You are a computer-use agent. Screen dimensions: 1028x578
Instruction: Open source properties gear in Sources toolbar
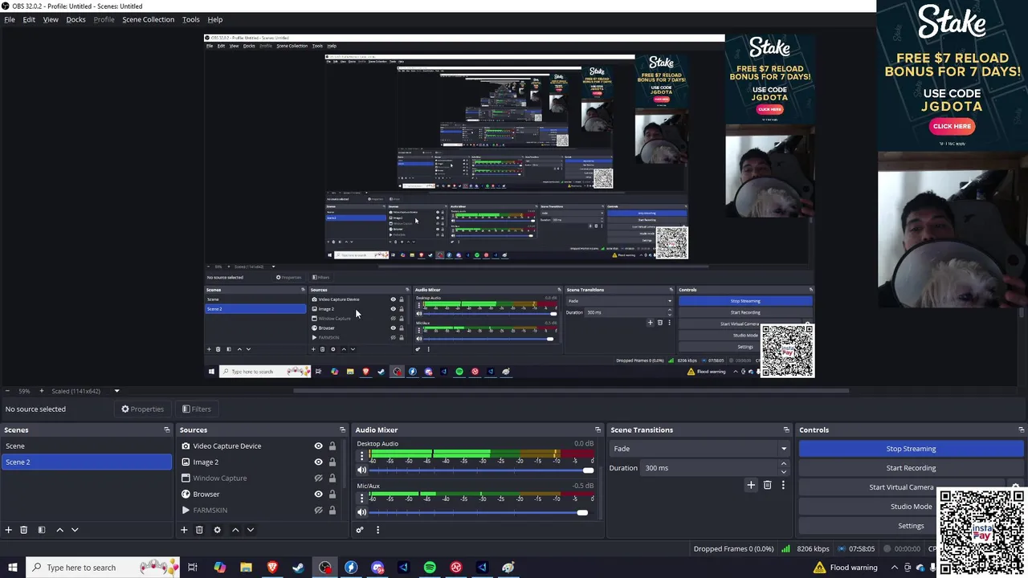217,530
